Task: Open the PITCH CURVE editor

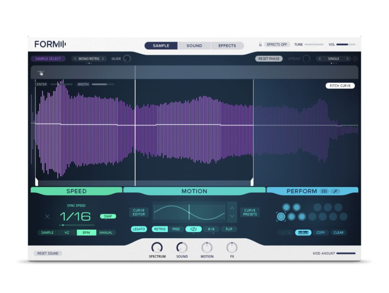Action: point(340,86)
